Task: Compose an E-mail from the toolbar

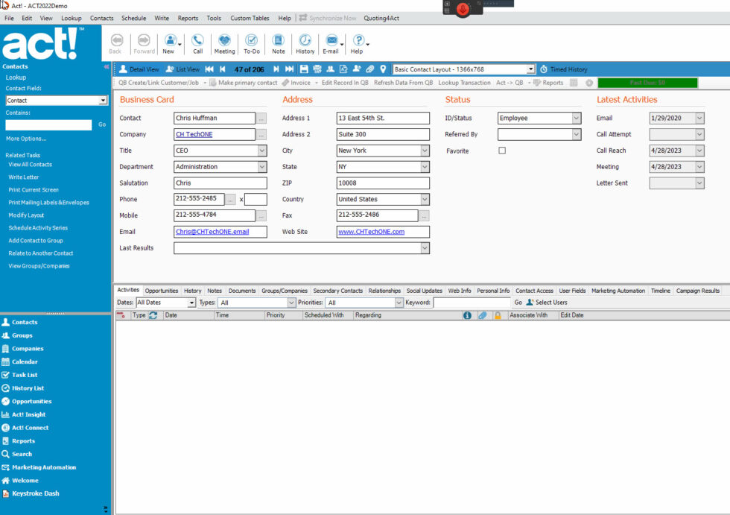Action: (332, 43)
